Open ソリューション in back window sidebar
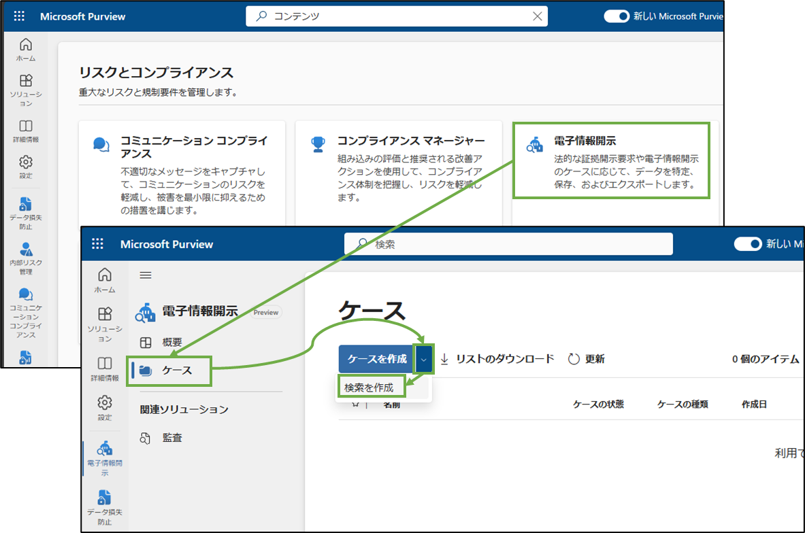The height and width of the screenshot is (533, 805). point(26,90)
